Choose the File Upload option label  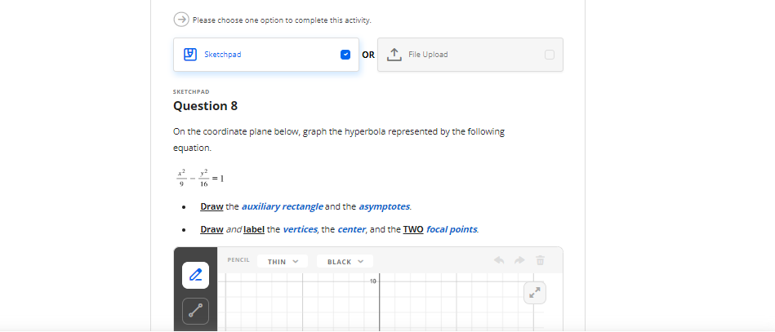pos(428,55)
